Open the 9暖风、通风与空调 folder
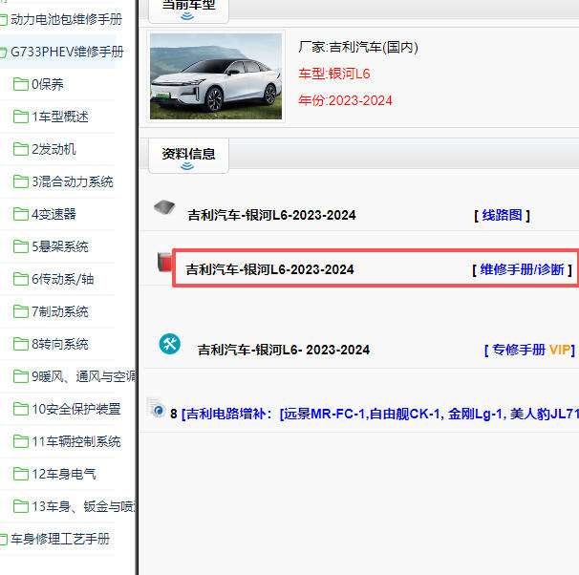This screenshot has width=579, height=575. click(83, 377)
